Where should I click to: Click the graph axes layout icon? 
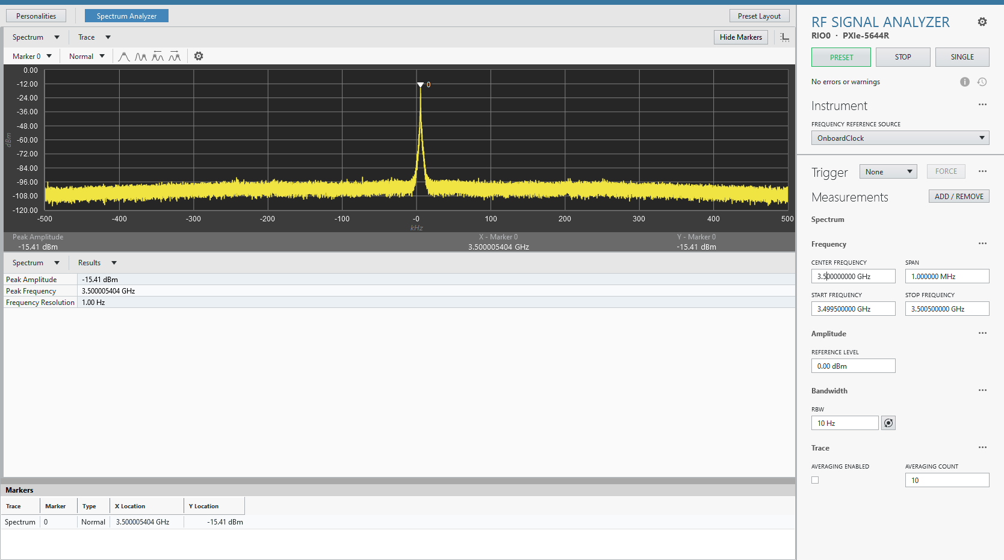point(785,37)
